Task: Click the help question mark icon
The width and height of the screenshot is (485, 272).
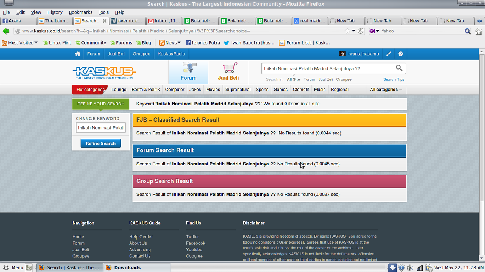Action: [401, 54]
